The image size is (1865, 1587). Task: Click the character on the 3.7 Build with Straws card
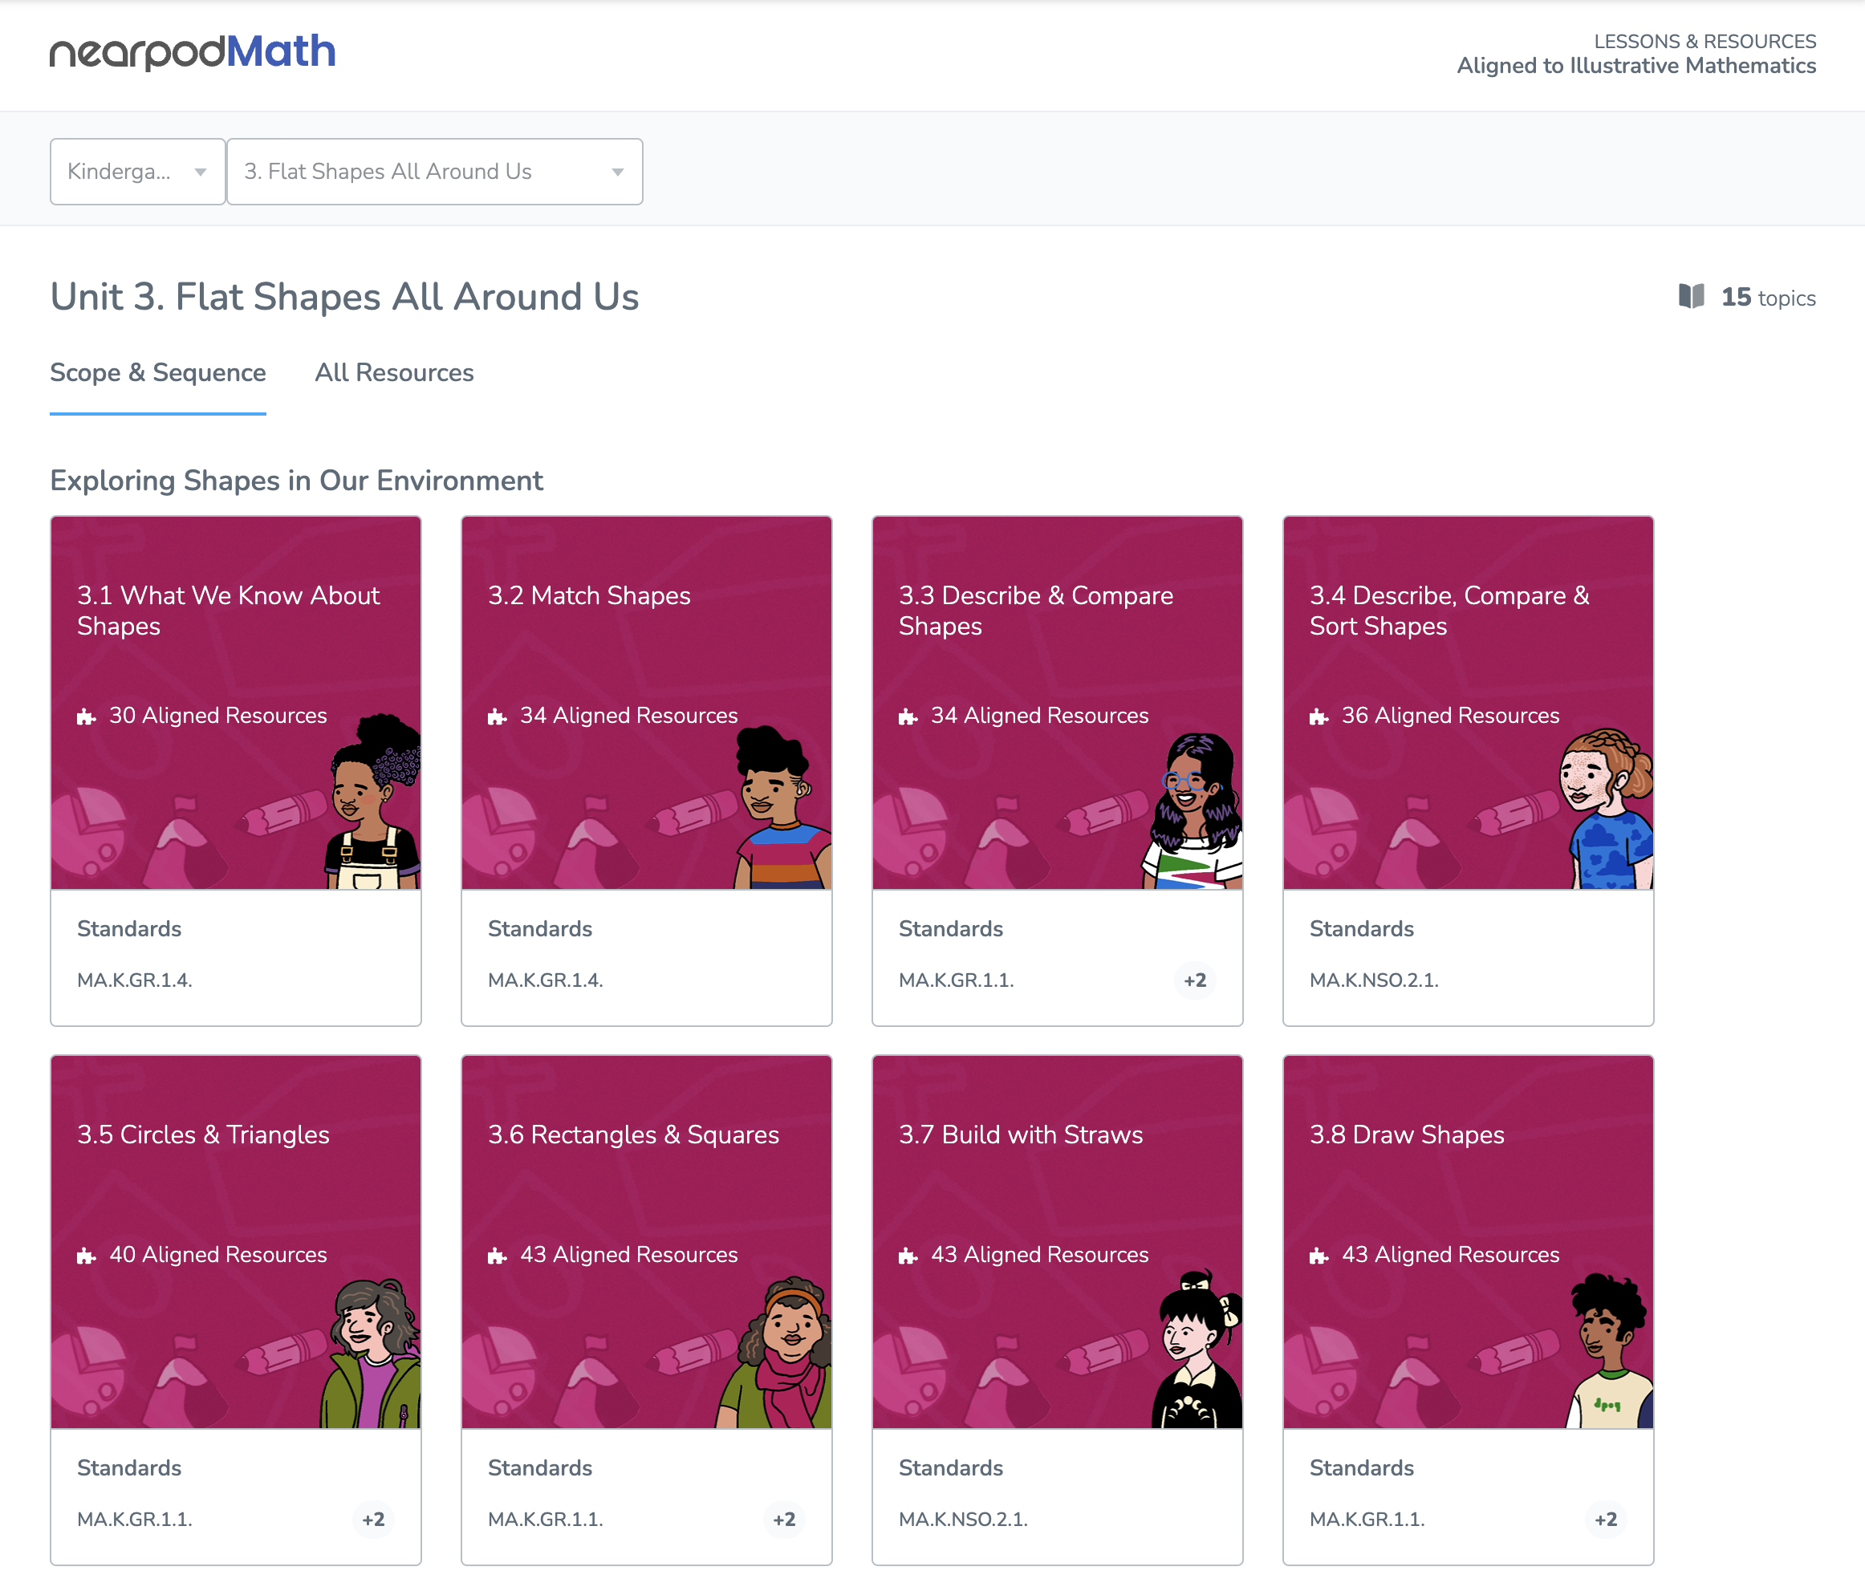(x=1197, y=1348)
